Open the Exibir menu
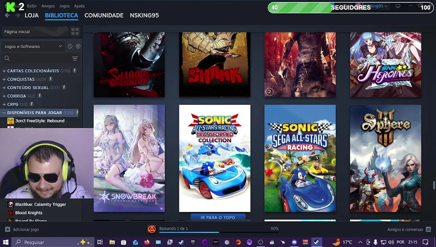This screenshot has width=436, height=247. point(32,6)
